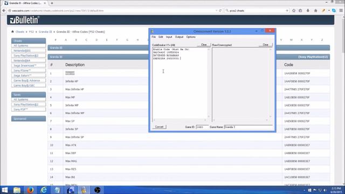The height and width of the screenshot is (194, 345).
Task: Open Sony PSone cheats sidebar link
Action: point(29,71)
